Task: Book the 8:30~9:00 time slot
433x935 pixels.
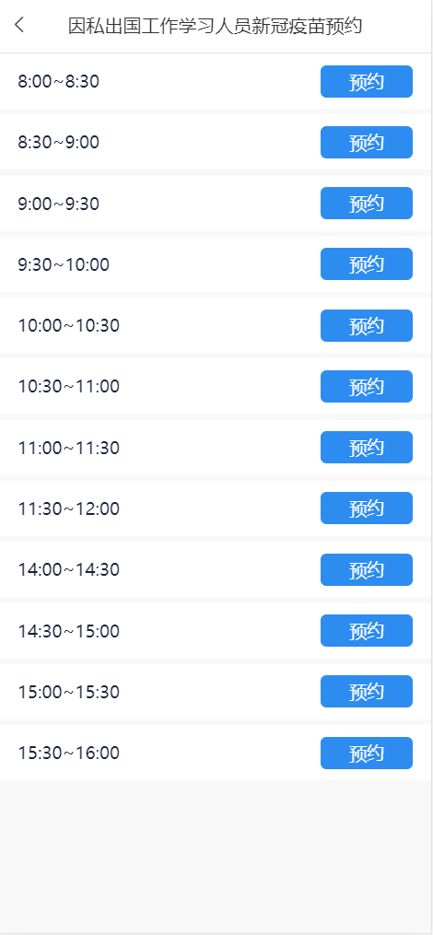Action: click(366, 143)
